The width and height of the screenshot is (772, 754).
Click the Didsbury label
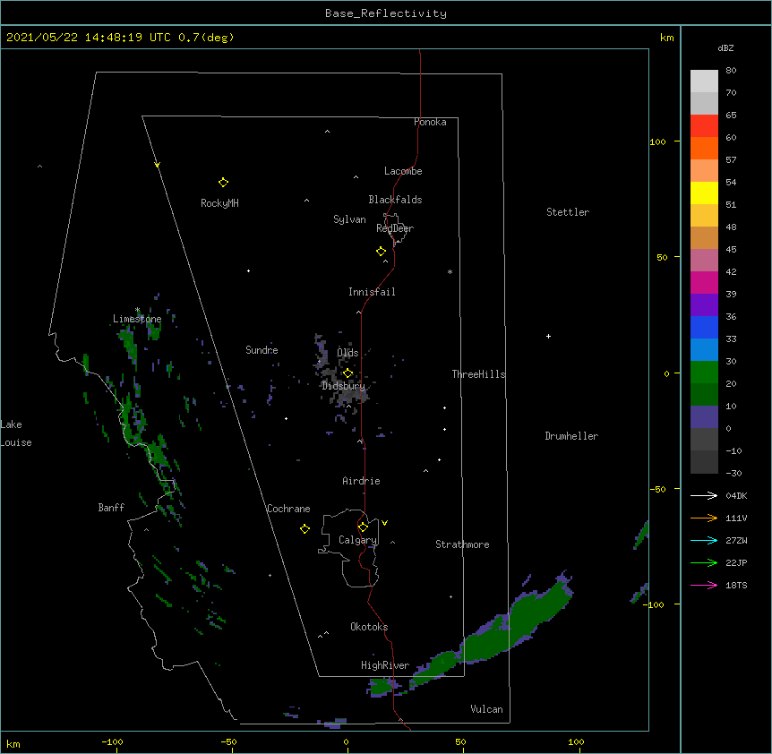pos(344,386)
